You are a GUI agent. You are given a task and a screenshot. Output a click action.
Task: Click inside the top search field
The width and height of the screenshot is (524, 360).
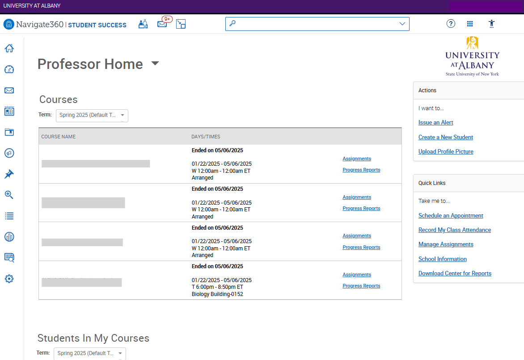(x=313, y=24)
